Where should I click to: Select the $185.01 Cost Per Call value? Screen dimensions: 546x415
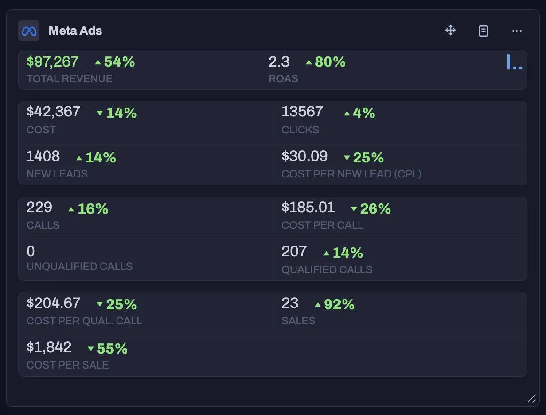click(x=308, y=207)
